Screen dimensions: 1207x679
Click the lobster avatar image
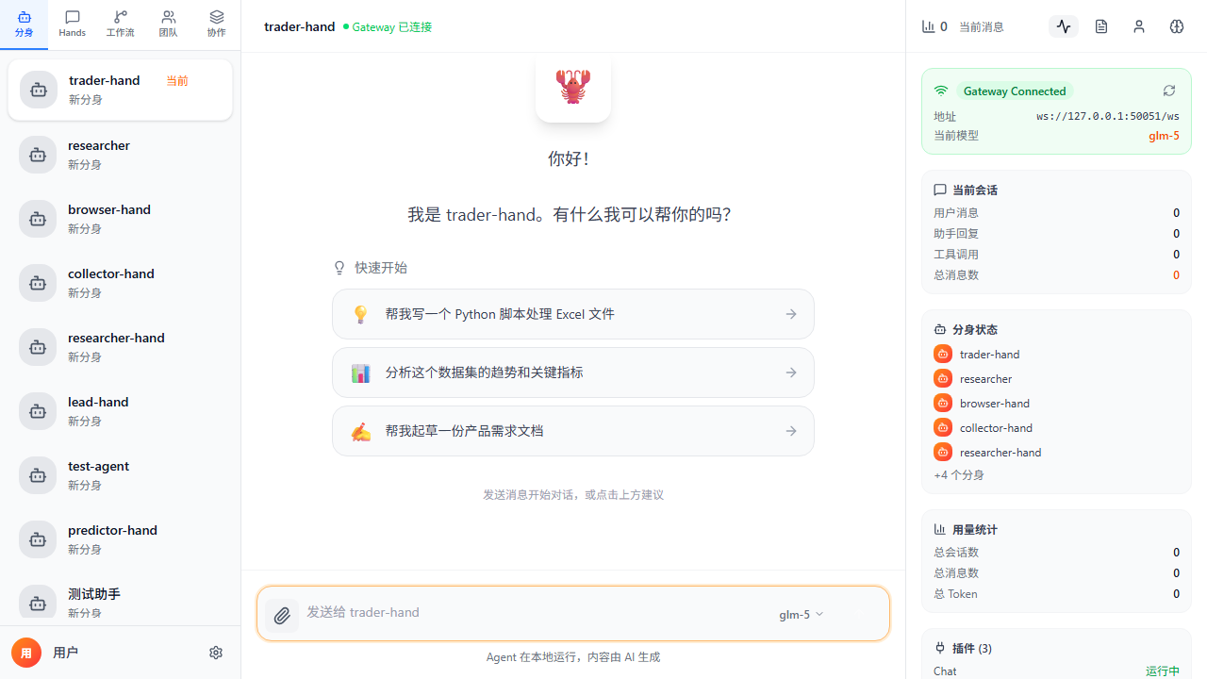573,86
